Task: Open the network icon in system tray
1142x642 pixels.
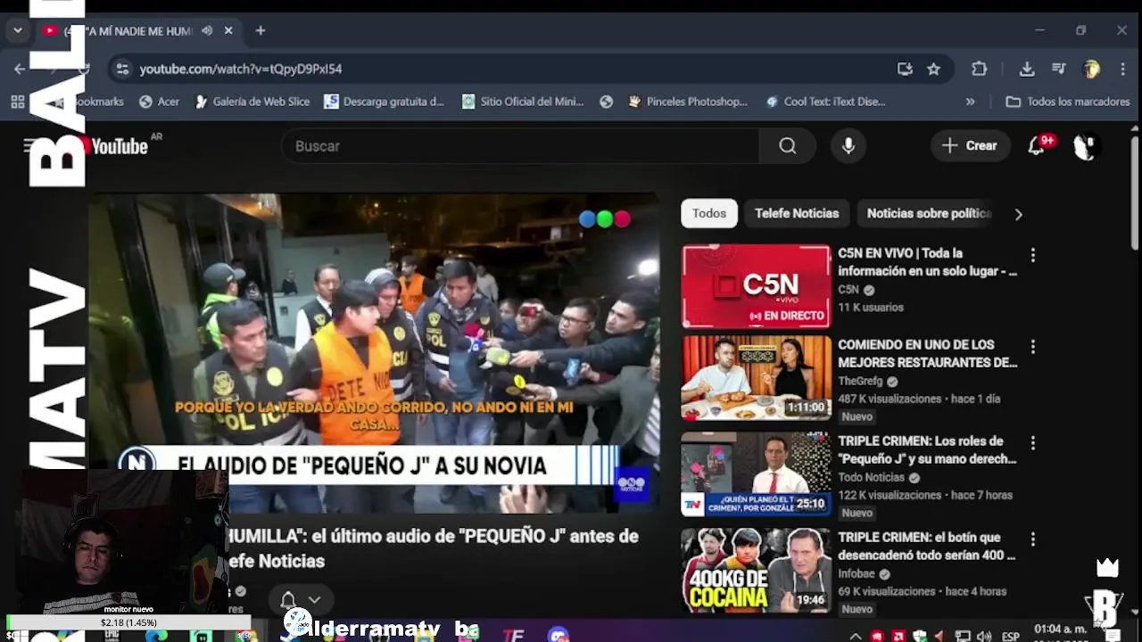Action: click(963, 636)
